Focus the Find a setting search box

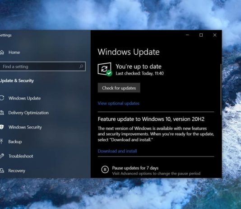click(42, 66)
